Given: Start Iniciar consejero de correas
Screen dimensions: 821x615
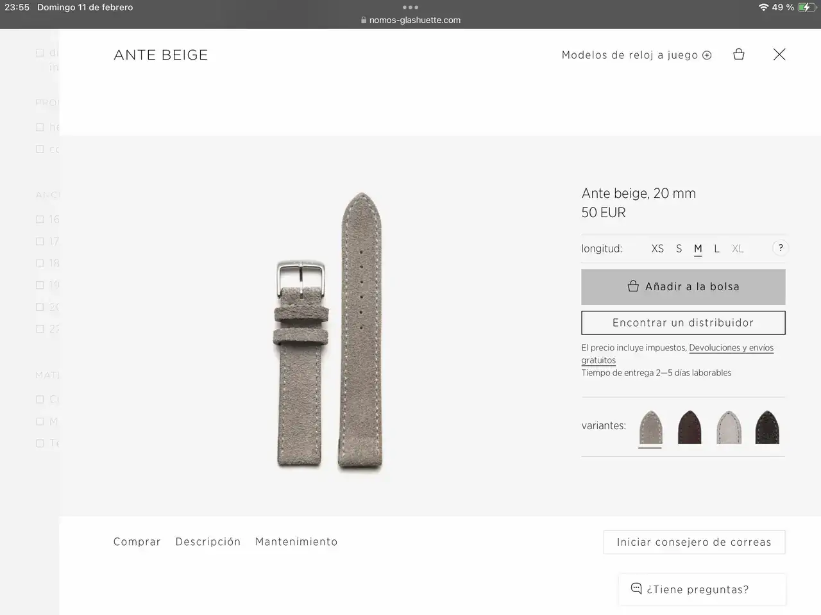Looking at the screenshot, I should click(x=694, y=542).
